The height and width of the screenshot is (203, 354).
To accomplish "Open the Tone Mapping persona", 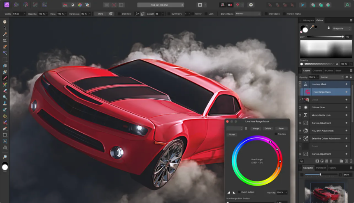I will 35,5.
